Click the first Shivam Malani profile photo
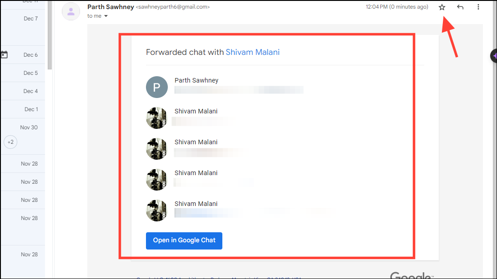The width and height of the screenshot is (497, 279). (156, 118)
